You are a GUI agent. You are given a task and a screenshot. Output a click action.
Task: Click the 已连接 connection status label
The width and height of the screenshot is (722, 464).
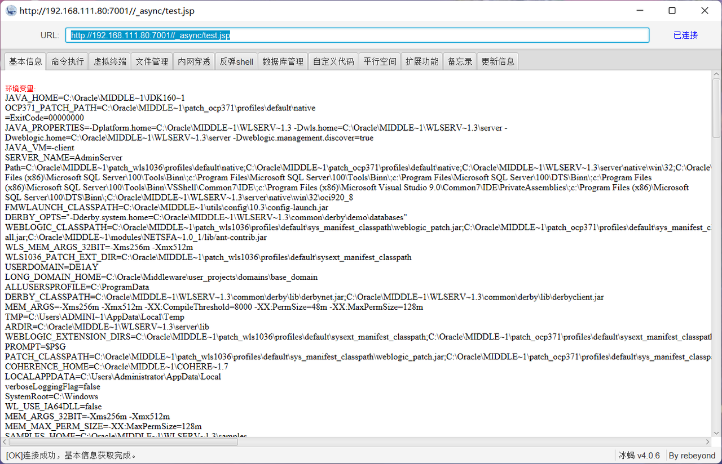pos(685,35)
